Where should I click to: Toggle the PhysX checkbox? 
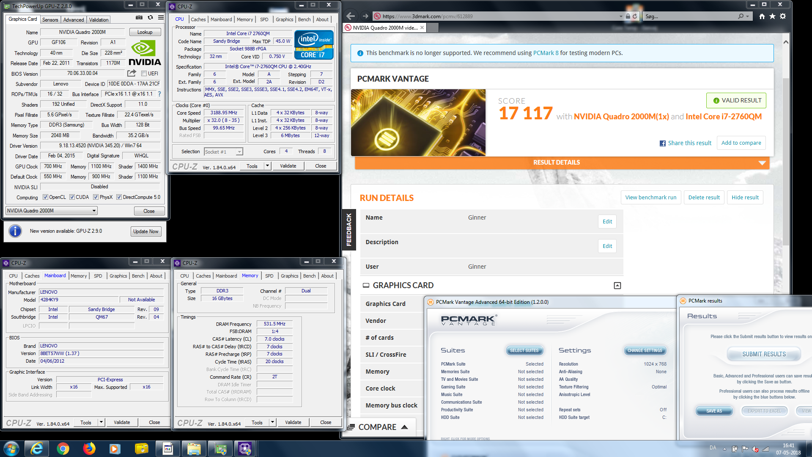(96, 197)
